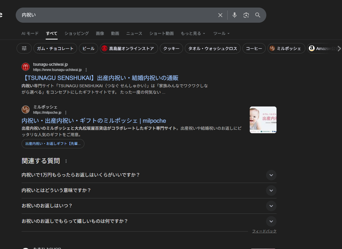342x249 pixels.
Task: Click the magnifying glass search icon
Action: [258, 15]
